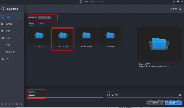Open the WeChat link icon in sidebar footer
Viewport: 184px width, 108px height.
pos(2,104)
